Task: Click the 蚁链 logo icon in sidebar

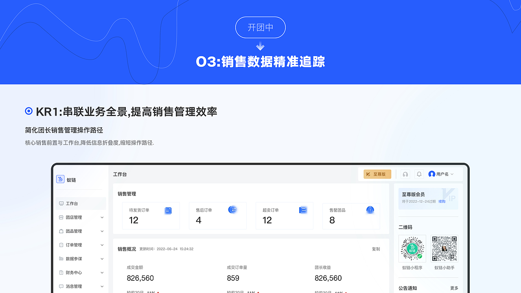Action: pos(60,179)
